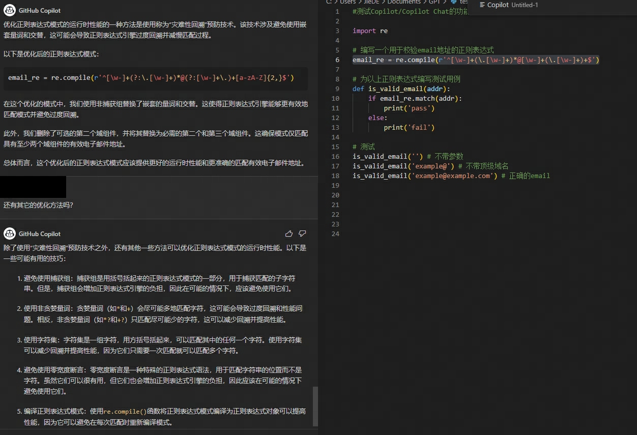The image size is (637, 435).
Task: Click the Untitled-1 label in the notification
Action: (x=525, y=5)
